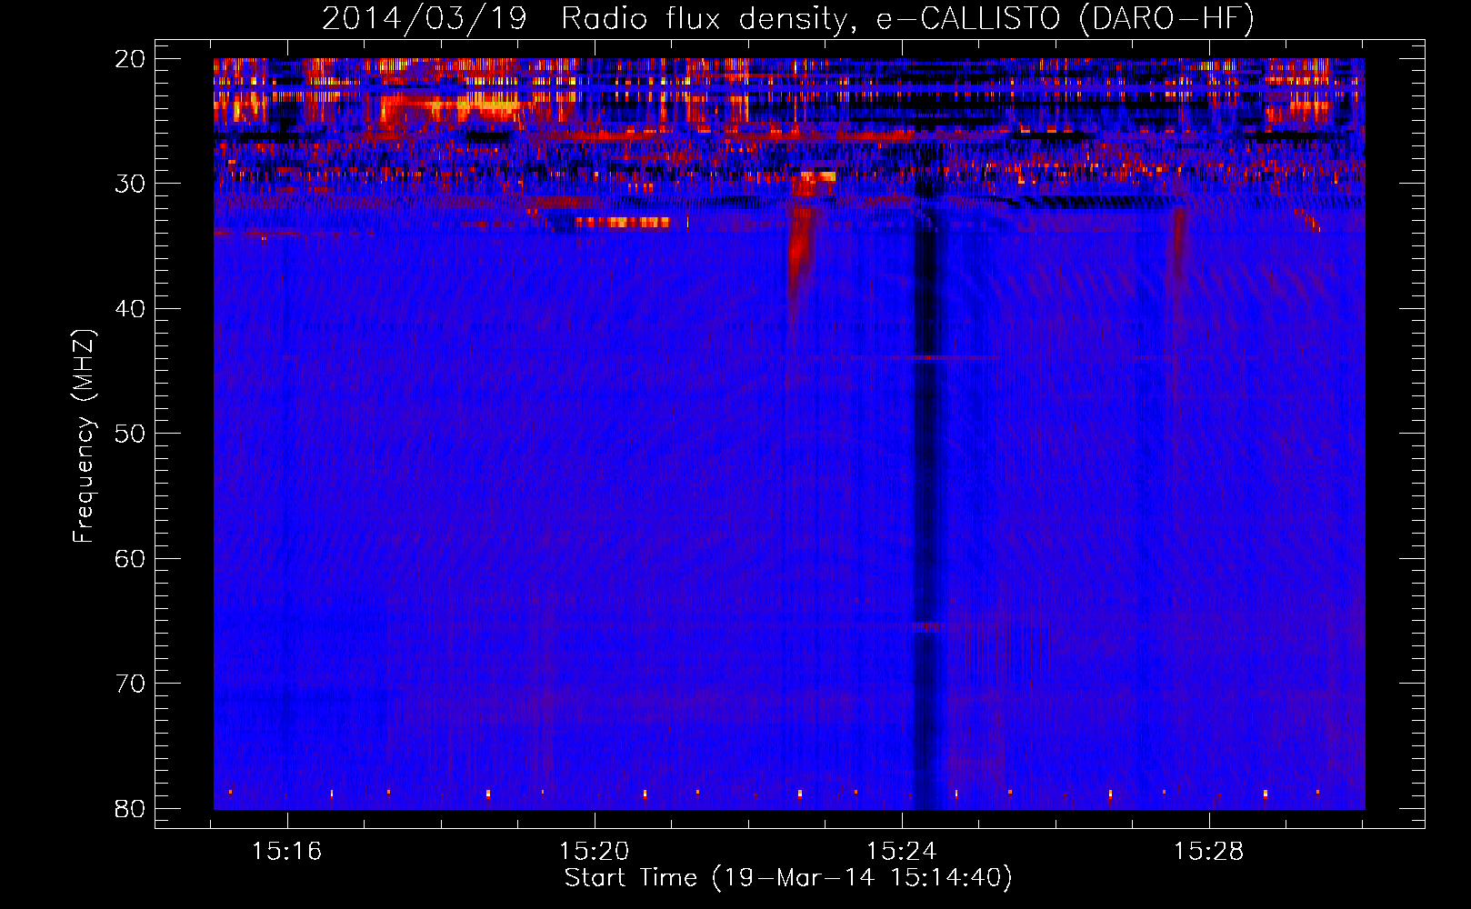Click the 15:28 time tick label
Viewport: 1471px width, 909px height.
pos(1209,852)
